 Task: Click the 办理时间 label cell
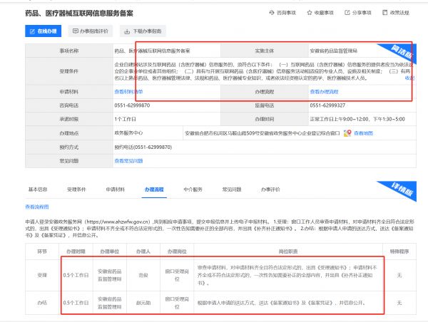(265, 119)
